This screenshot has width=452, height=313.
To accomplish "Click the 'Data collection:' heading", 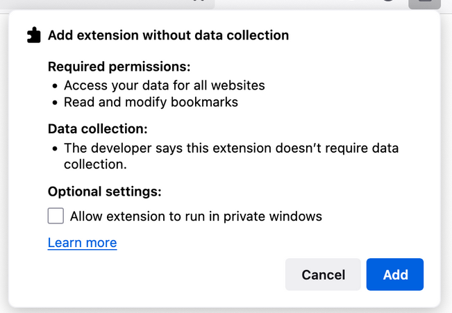I will coord(98,129).
